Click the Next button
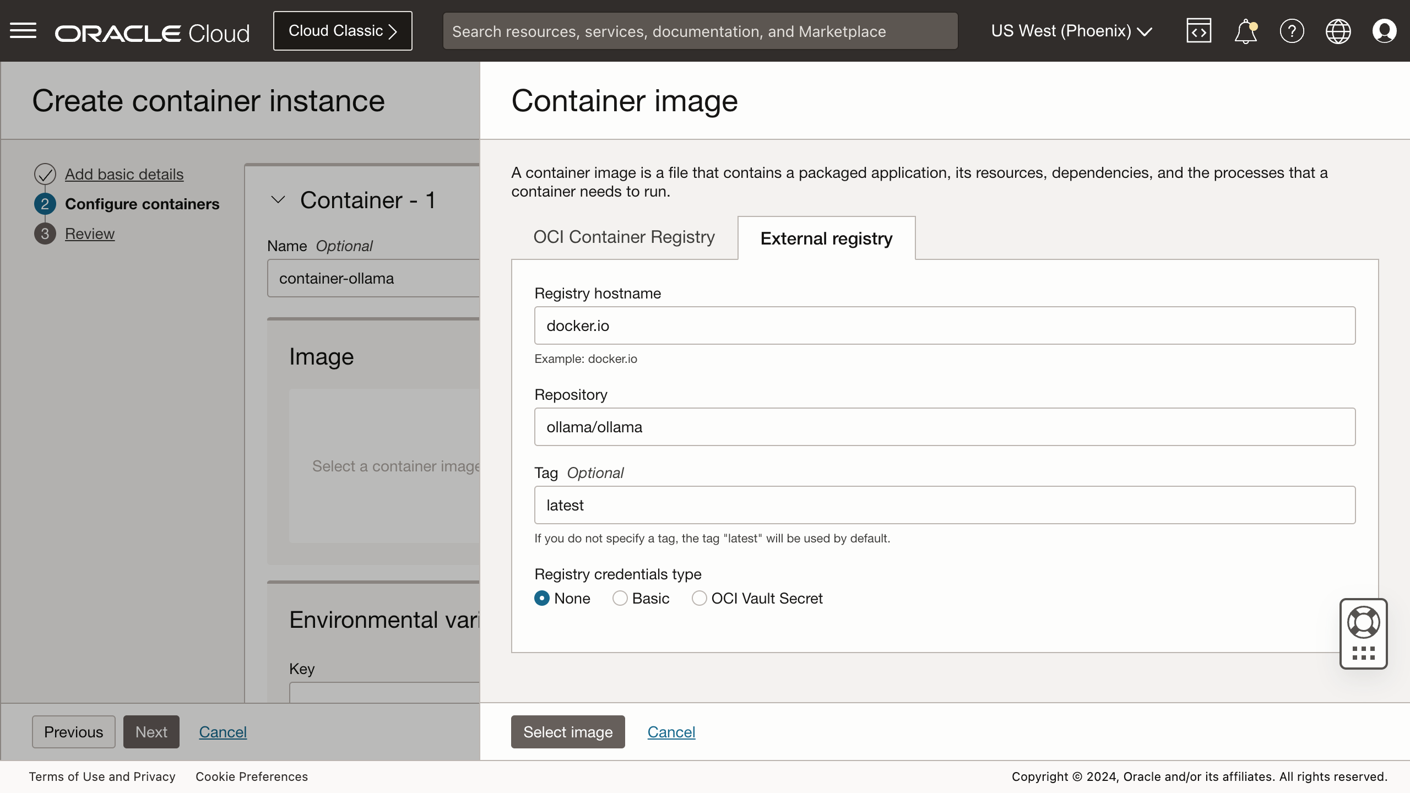Viewport: 1410px width, 793px height. tap(151, 732)
